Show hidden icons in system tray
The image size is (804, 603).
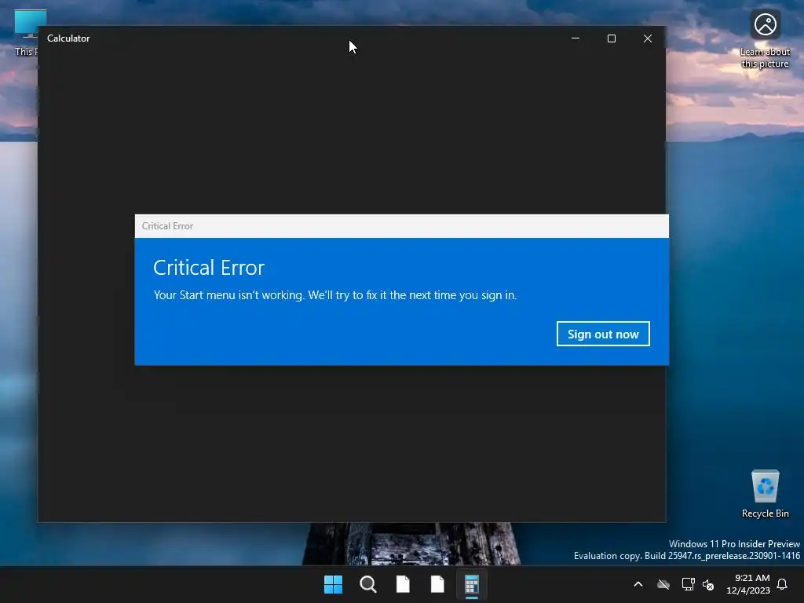(x=638, y=584)
